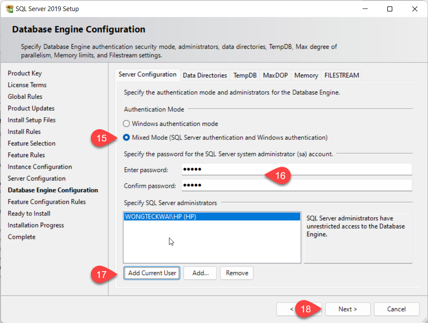Screen dimensions: 428x323
Task: Click Database Engine Configuration sidebar step
Action: pos(53,190)
